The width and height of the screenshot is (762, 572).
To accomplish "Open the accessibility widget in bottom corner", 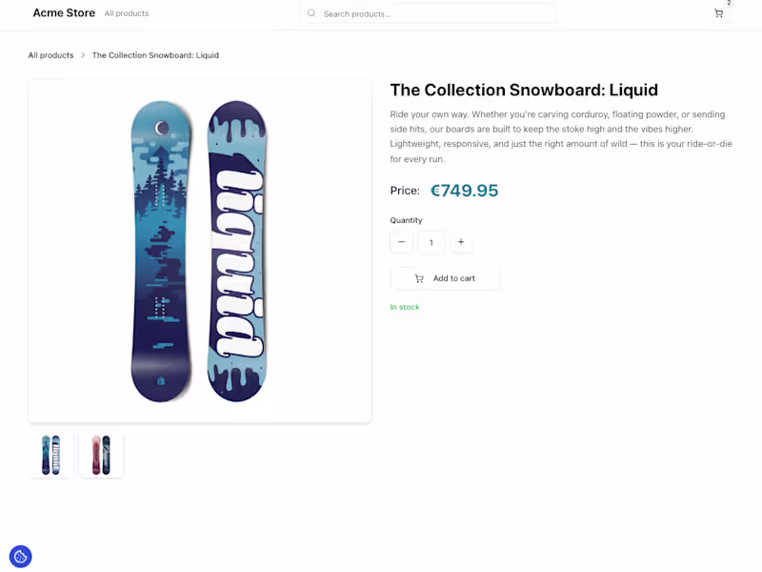I will (20, 556).
